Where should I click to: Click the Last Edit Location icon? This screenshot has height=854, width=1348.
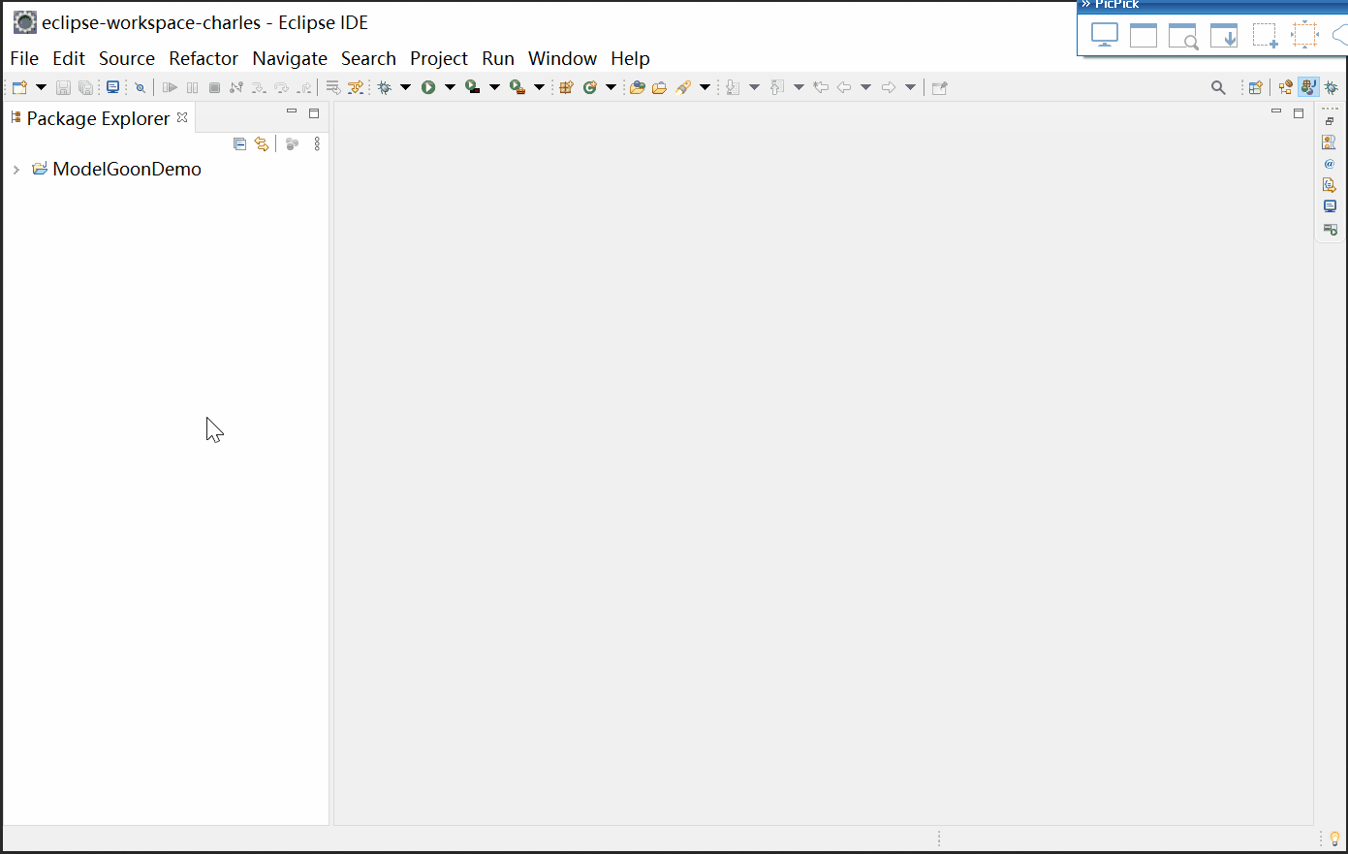pos(821,87)
